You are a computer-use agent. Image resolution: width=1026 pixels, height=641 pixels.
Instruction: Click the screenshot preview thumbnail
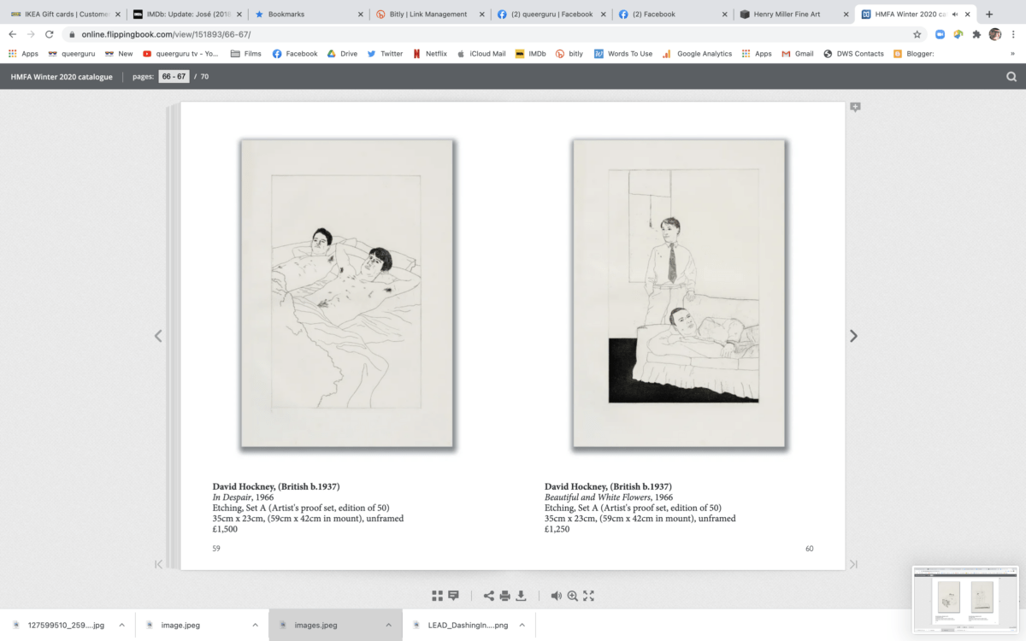point(964,600)
